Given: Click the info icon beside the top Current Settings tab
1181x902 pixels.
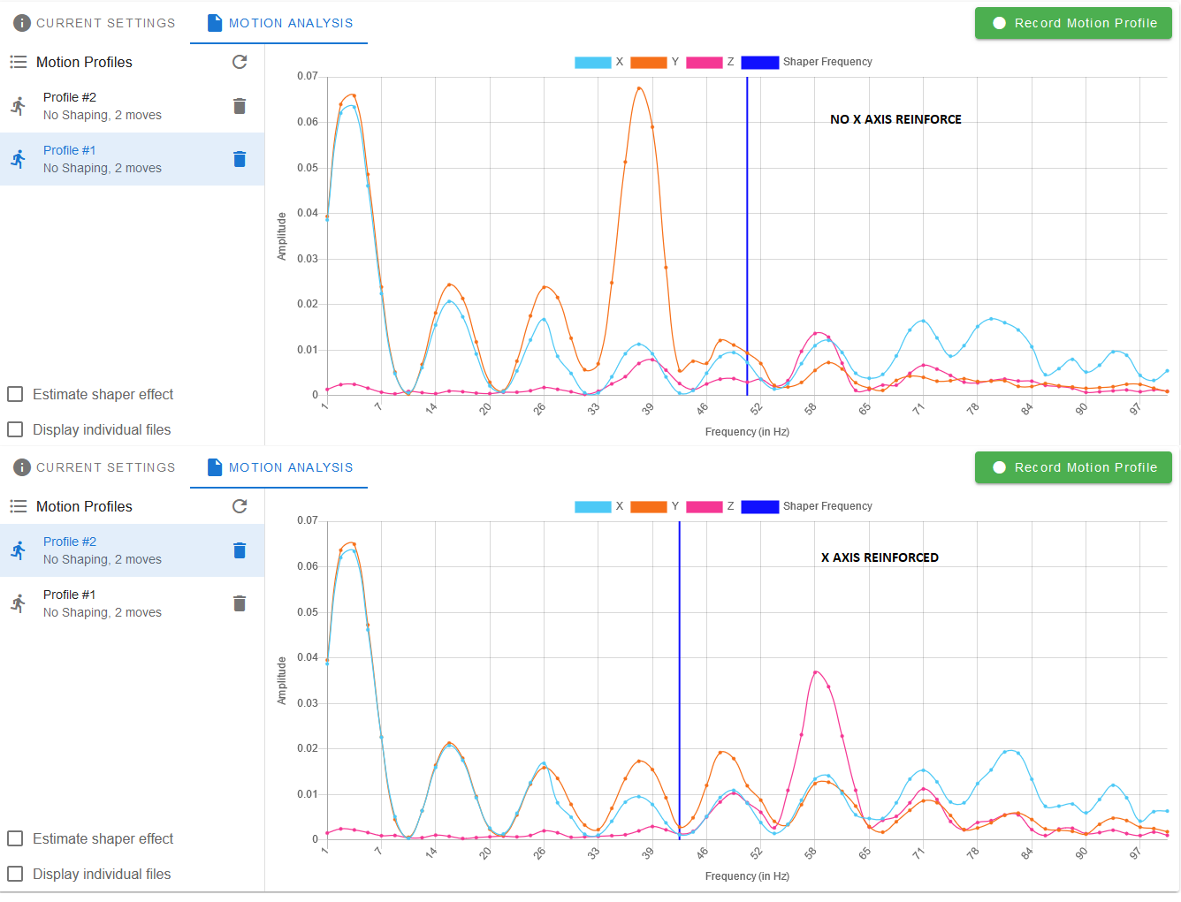Looking at the screenshot, I should tap(22, 23).
